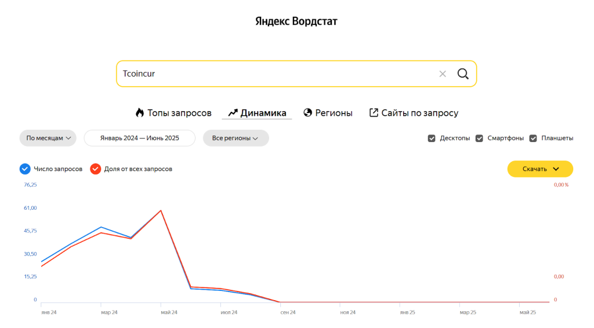
Task: Click the flame icon for top queries
Action: (139, 113)
